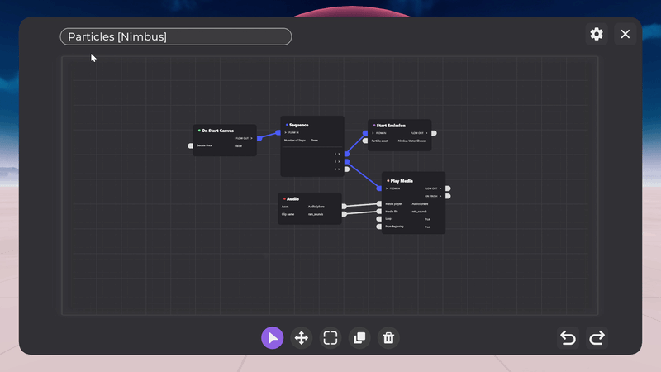Click the Loop input port
The width and height of the screenshot is (661, 372).
pos(379,219)
